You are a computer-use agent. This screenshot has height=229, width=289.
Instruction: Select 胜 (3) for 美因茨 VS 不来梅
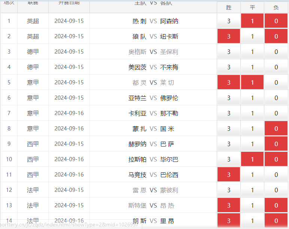[x=229, y=67]
